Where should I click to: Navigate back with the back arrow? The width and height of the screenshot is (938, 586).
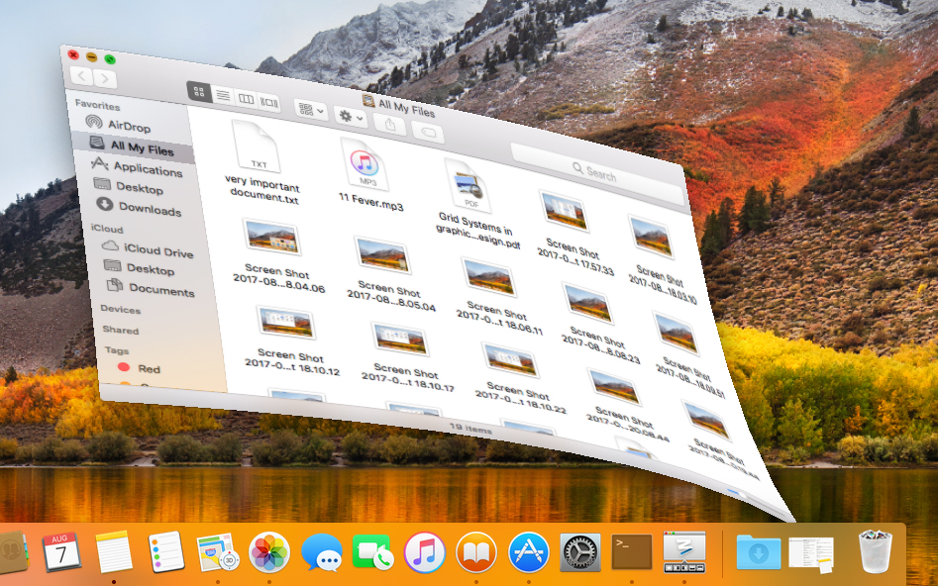pyautogui.click(x=79, y=75)
